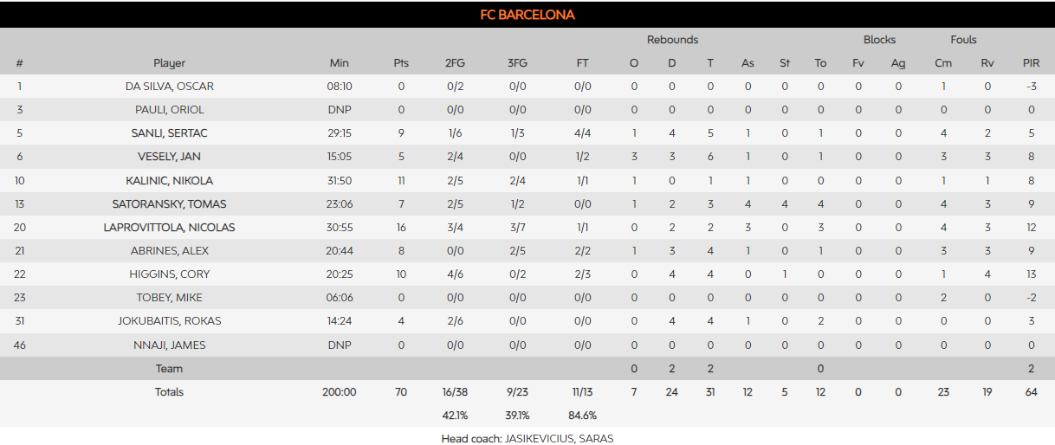Open SATORANSKY, TOMAS player page

169,203
